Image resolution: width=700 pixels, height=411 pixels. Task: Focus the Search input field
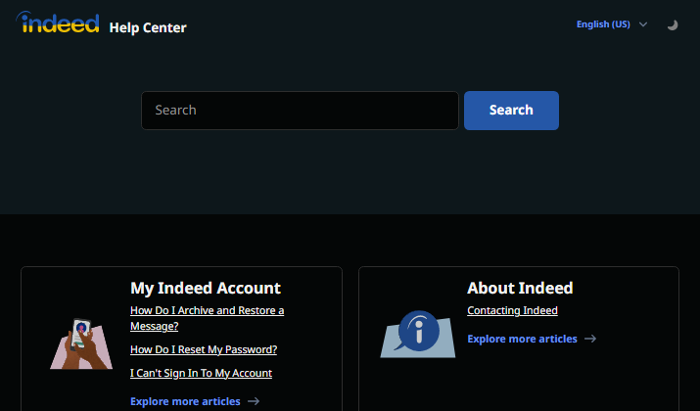coord(300,111)
